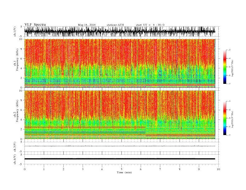The image size is (246, 190).
Task: Click the 'VLF Spectra' title text
Action: point(35,25)
